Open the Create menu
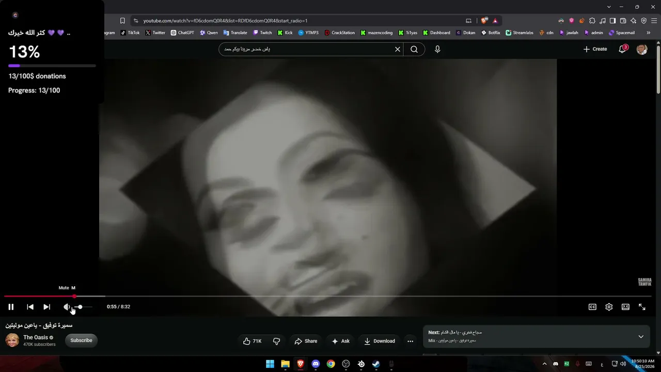 tap(595, 49)
